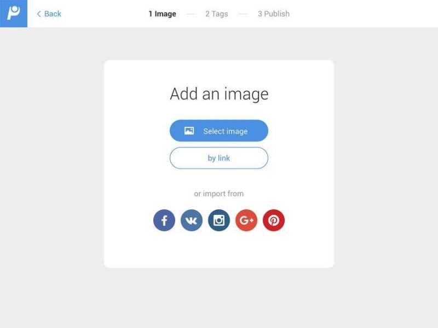Click the blue P logo in corner
The image size is (438, 328).
(13, 13)
